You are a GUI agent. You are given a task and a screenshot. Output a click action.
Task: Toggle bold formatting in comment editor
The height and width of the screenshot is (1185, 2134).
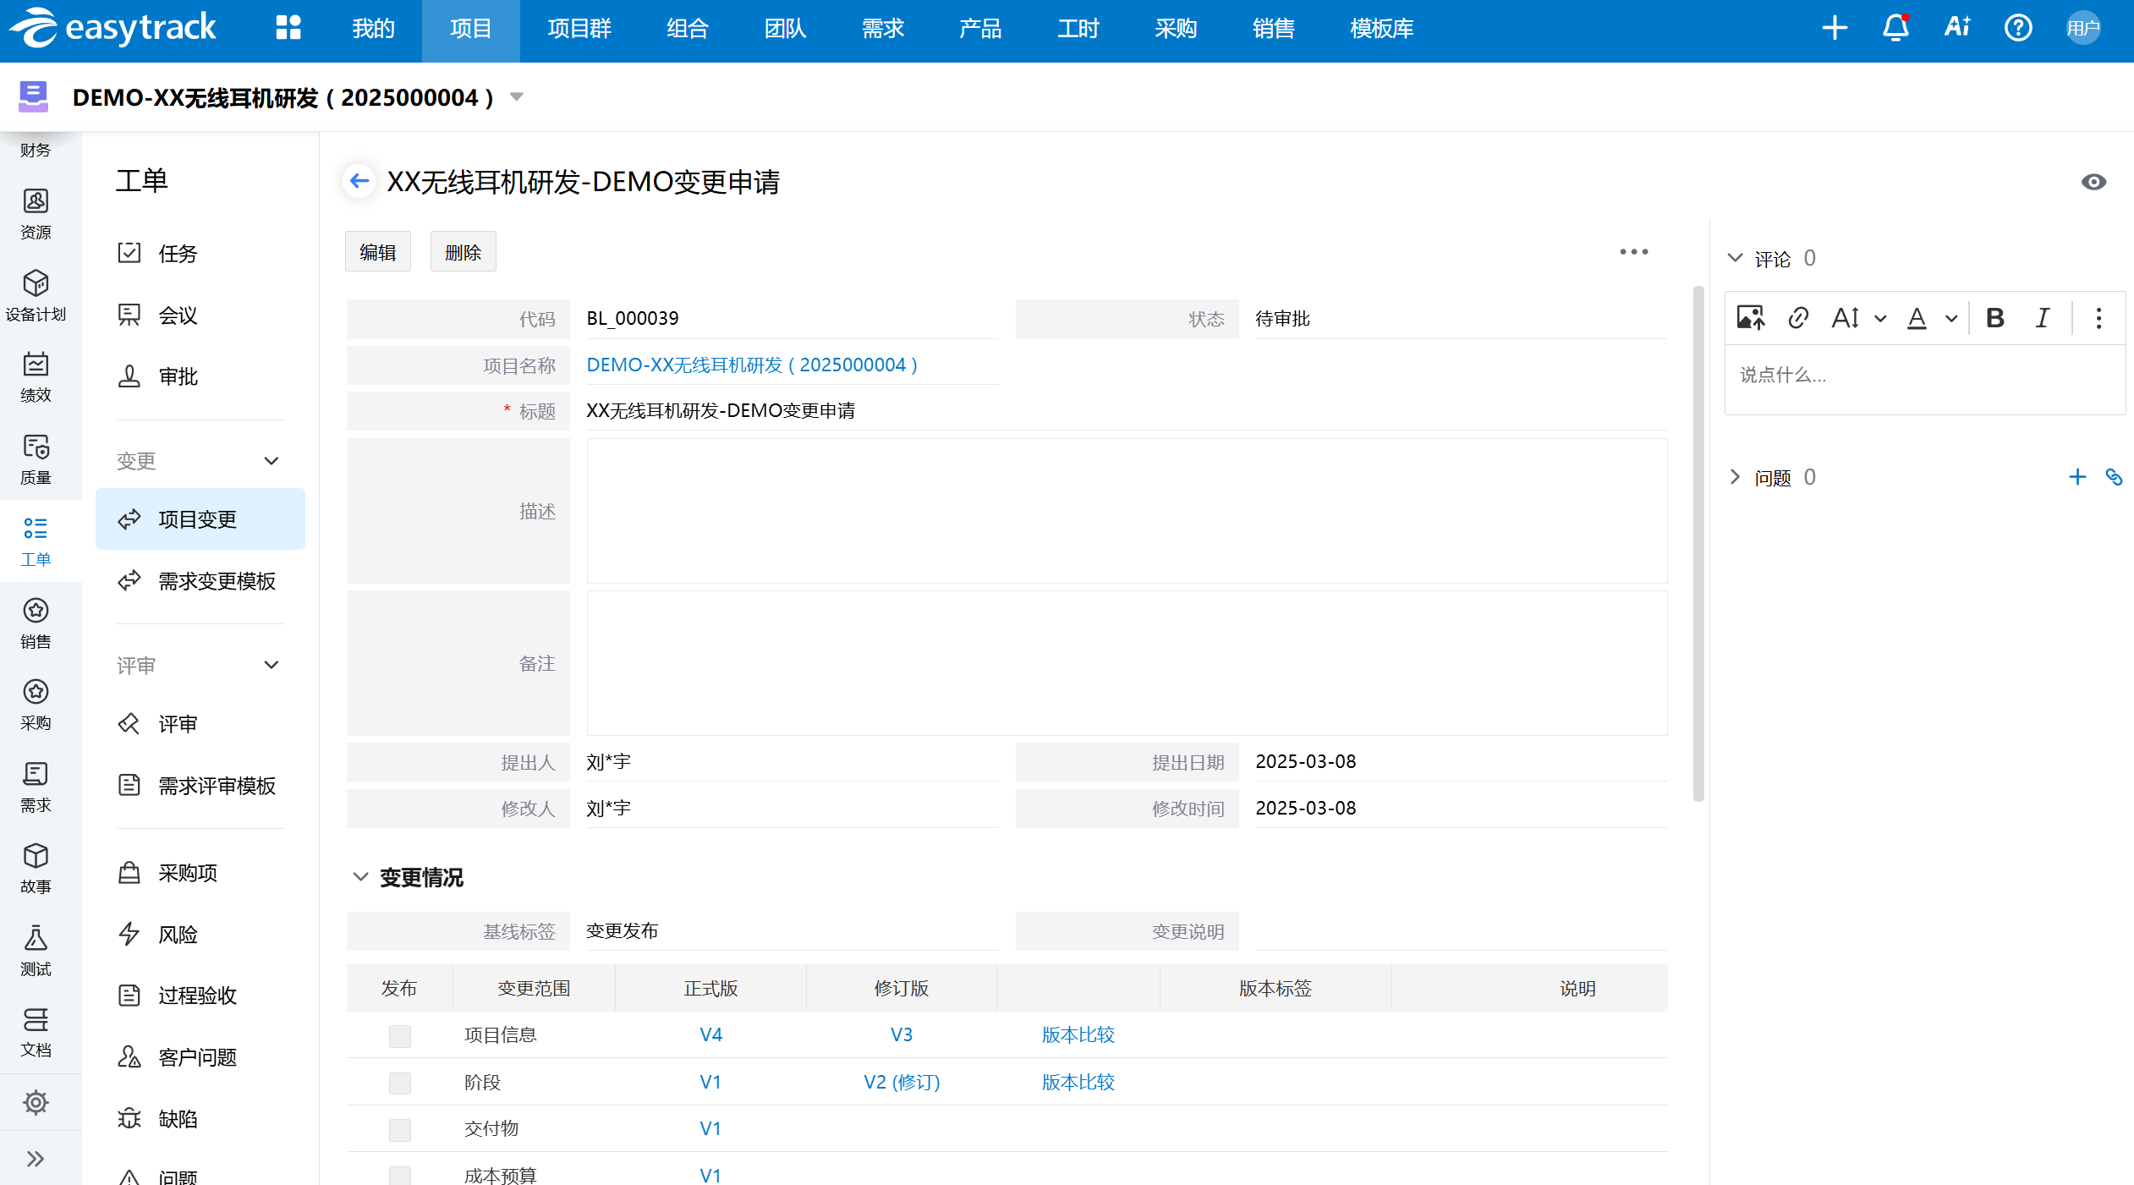1994,317
